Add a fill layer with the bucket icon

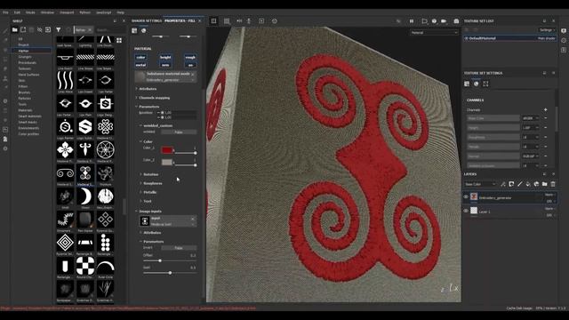pyautogui.click(x=528, y=184)
